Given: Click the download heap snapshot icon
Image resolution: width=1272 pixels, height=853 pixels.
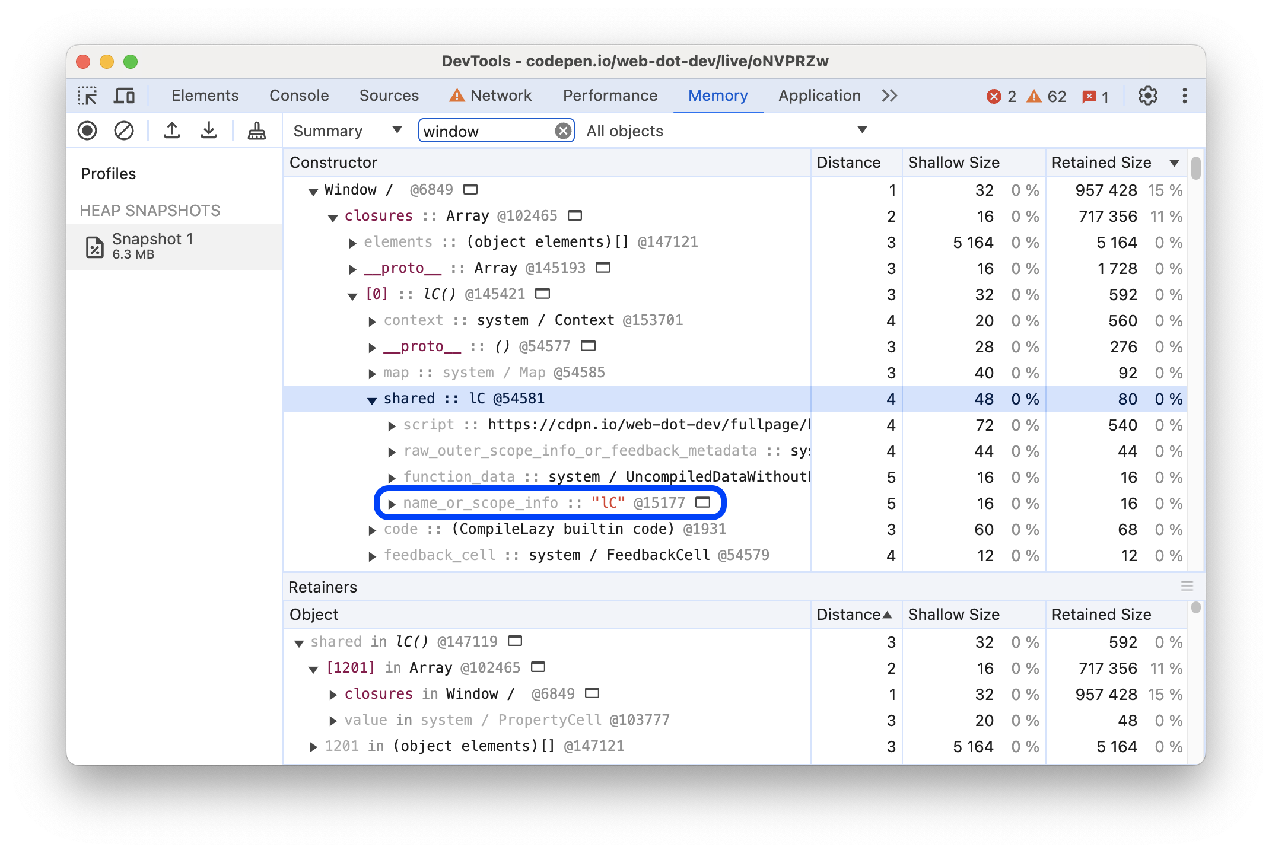Looking at the screenshot, I should coord(211,131).
